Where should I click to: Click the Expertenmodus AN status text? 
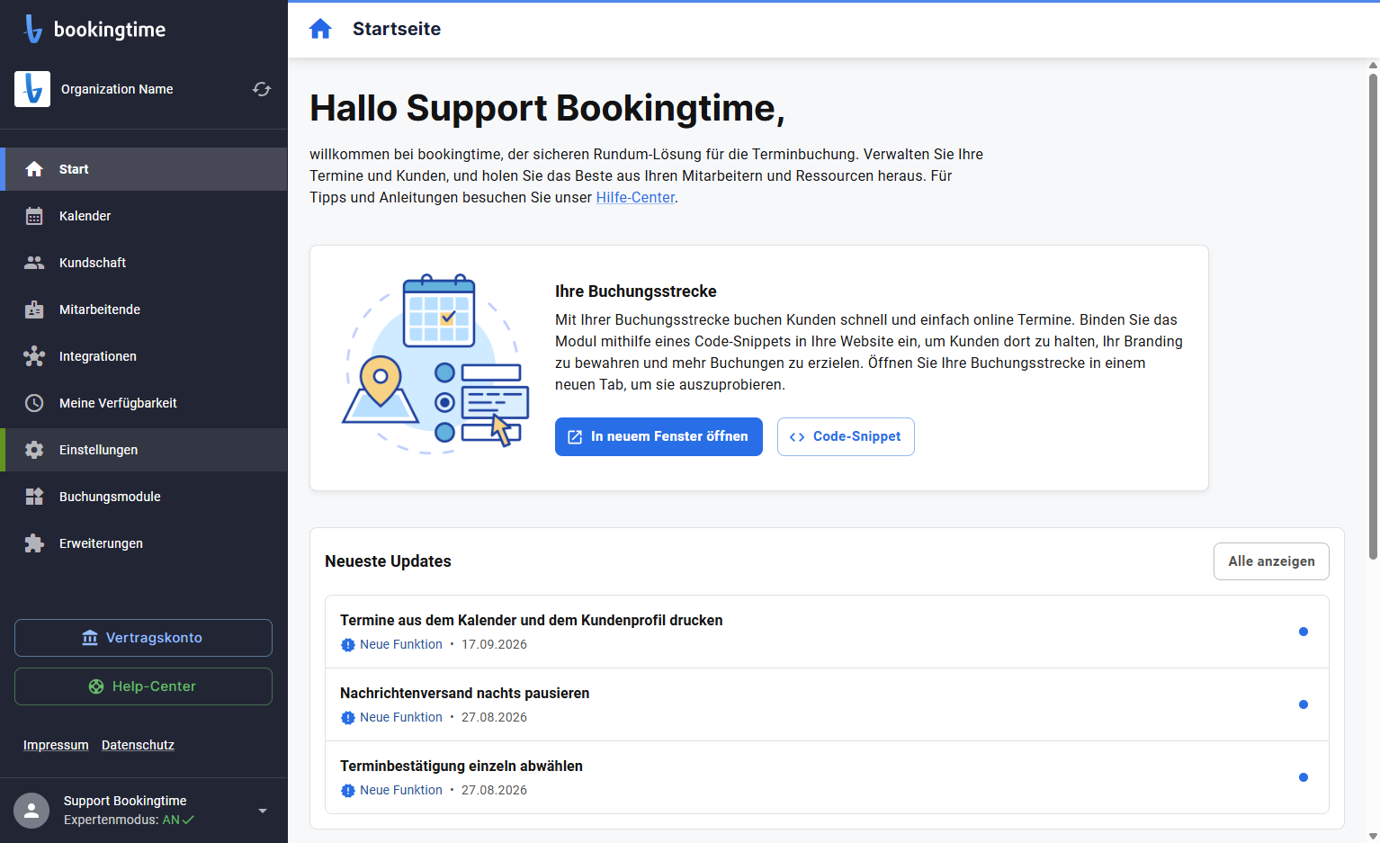pyautogui.click(x=129, y=820)
